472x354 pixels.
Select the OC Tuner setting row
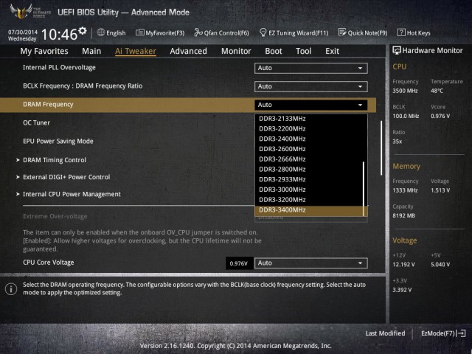188,123
